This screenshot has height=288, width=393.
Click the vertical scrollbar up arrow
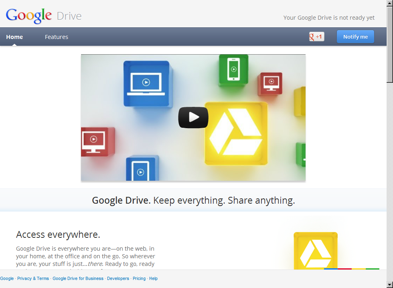point(389,3)
